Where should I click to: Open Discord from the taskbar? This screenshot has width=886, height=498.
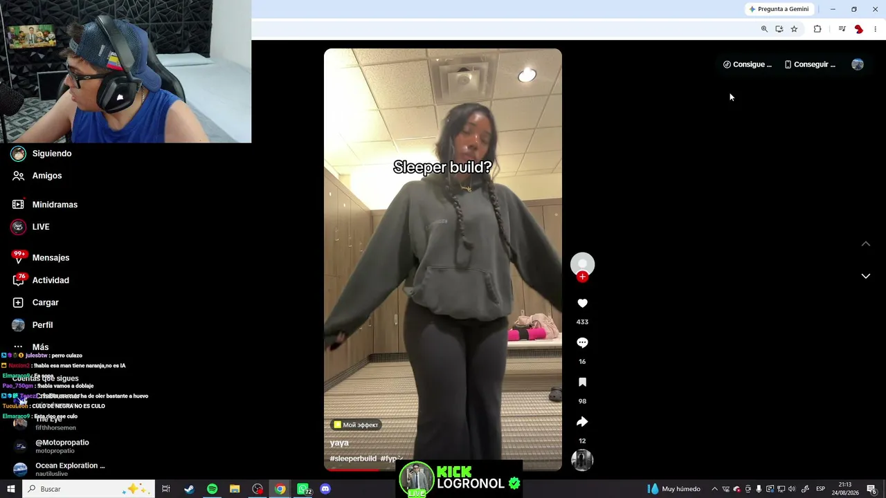coord(325,489)
